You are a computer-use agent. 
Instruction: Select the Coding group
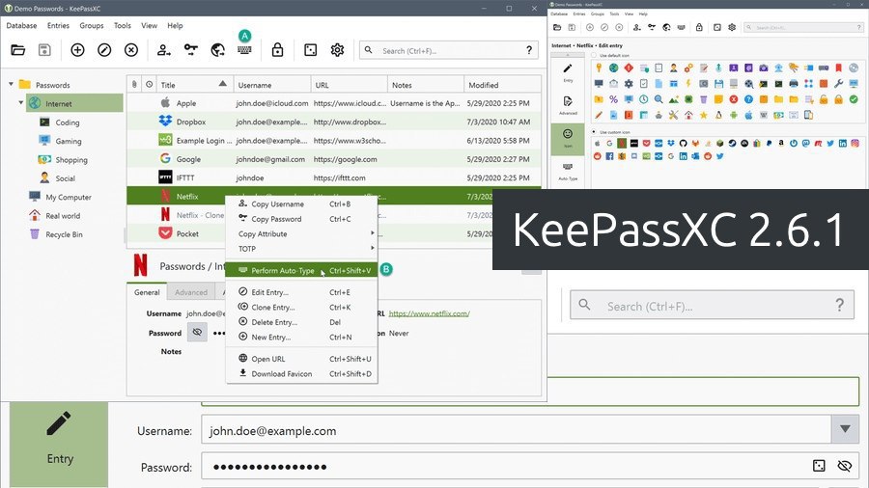click(x=67, y=122)
